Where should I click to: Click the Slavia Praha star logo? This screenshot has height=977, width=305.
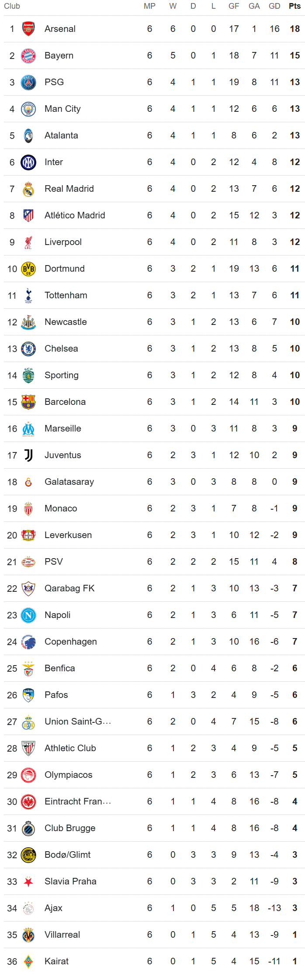[x=28, y=881]
